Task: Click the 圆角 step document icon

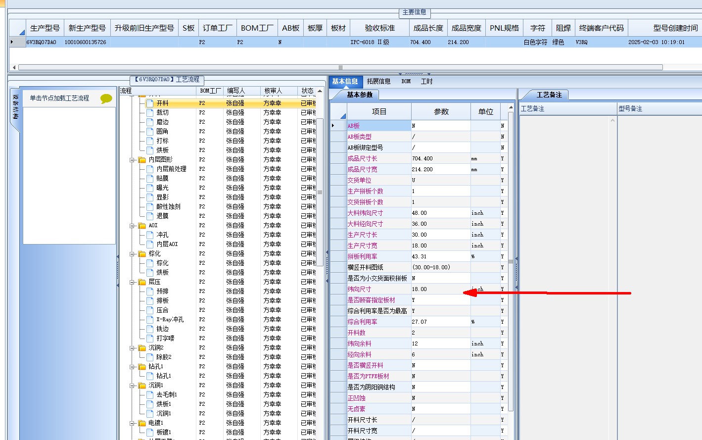Action: point(150,131)
